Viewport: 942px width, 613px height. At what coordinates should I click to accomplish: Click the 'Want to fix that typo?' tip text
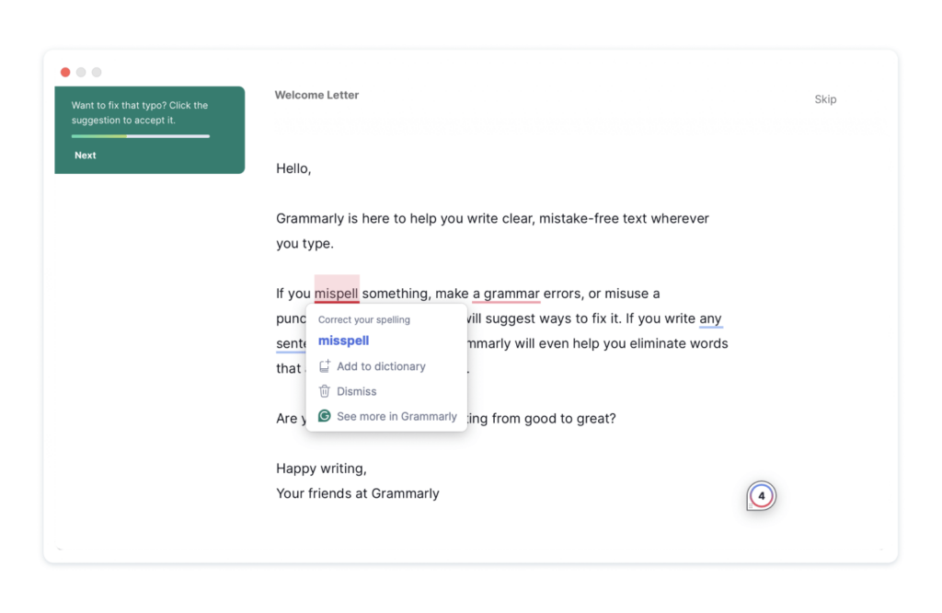[140, 112]
